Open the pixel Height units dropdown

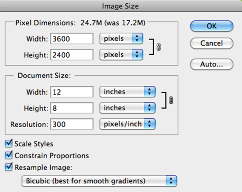pos(121,55)
